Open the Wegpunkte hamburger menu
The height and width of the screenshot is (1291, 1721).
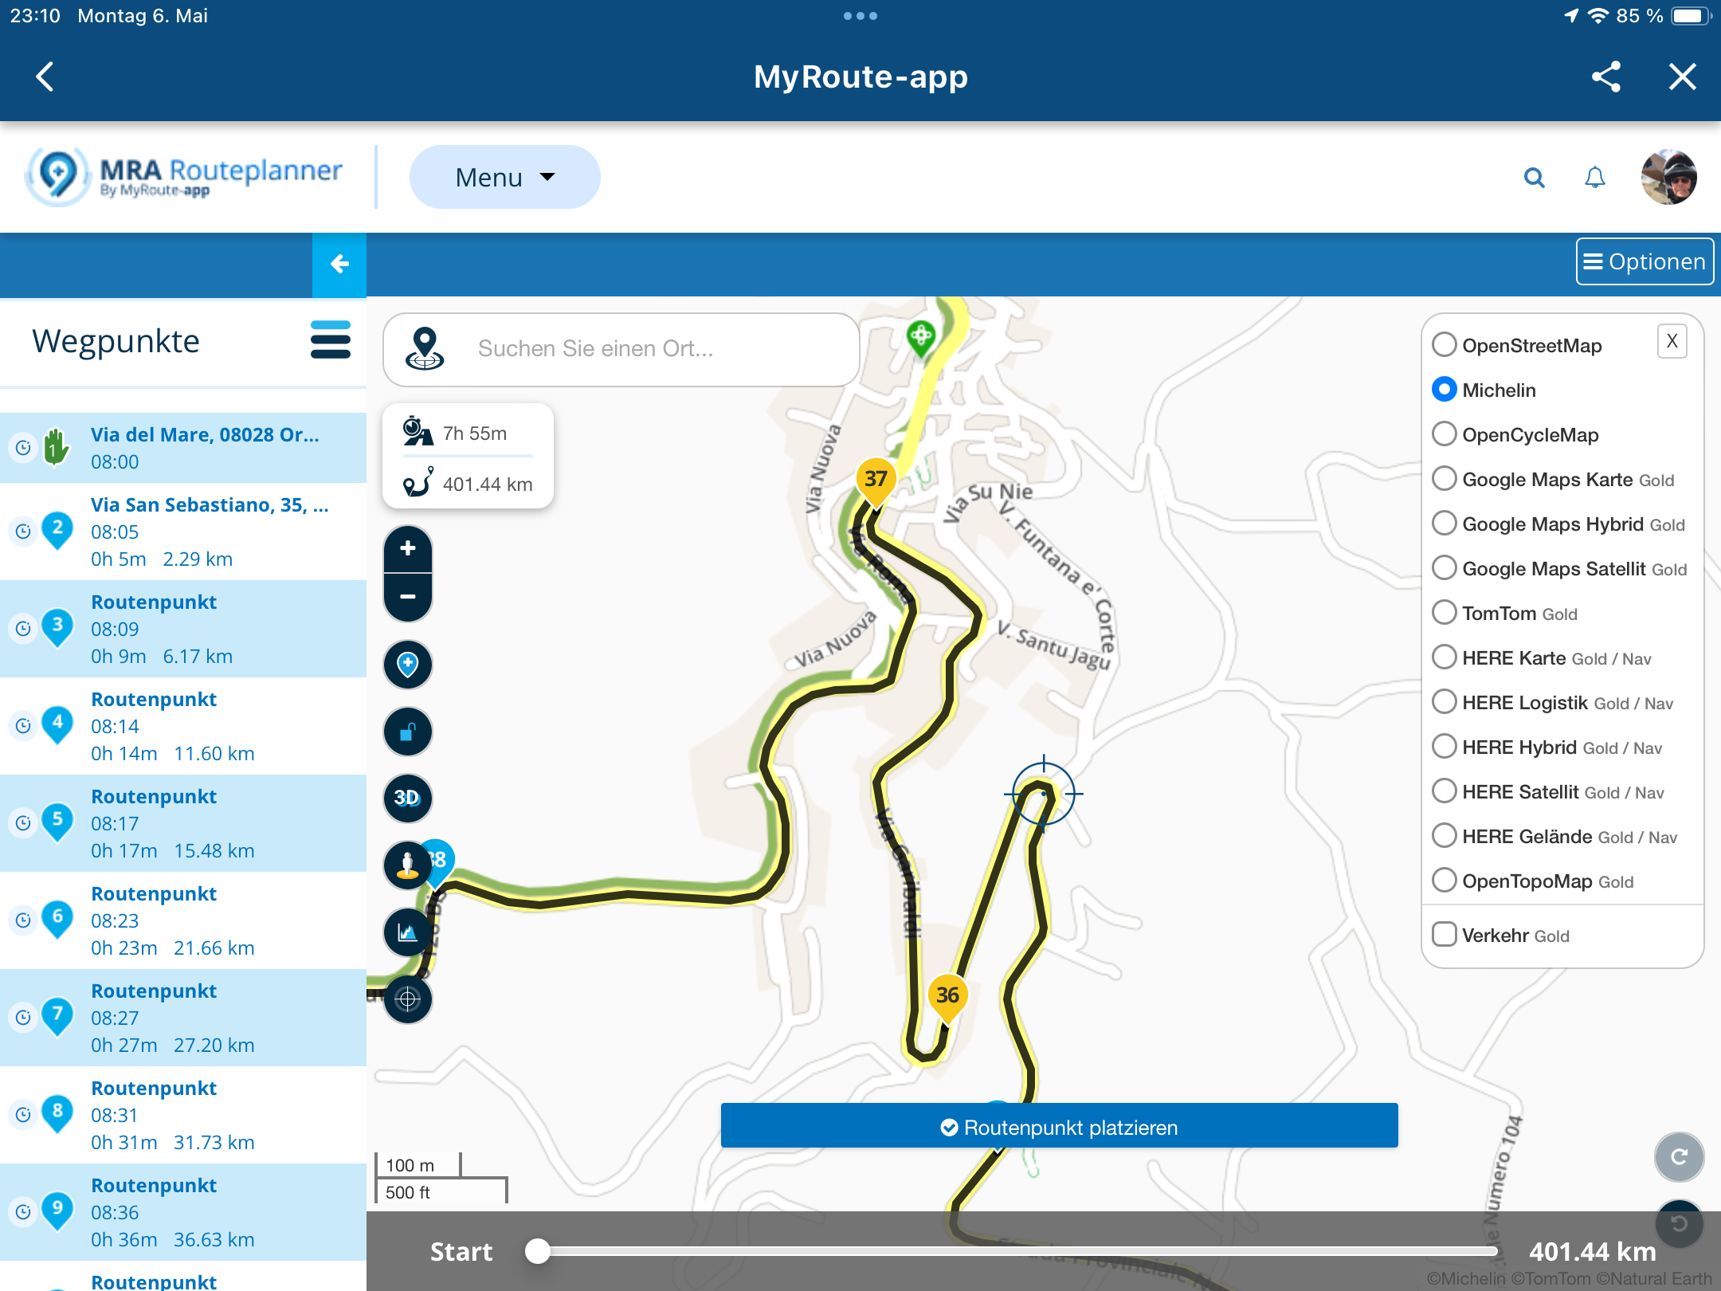[x=330, y=340]
